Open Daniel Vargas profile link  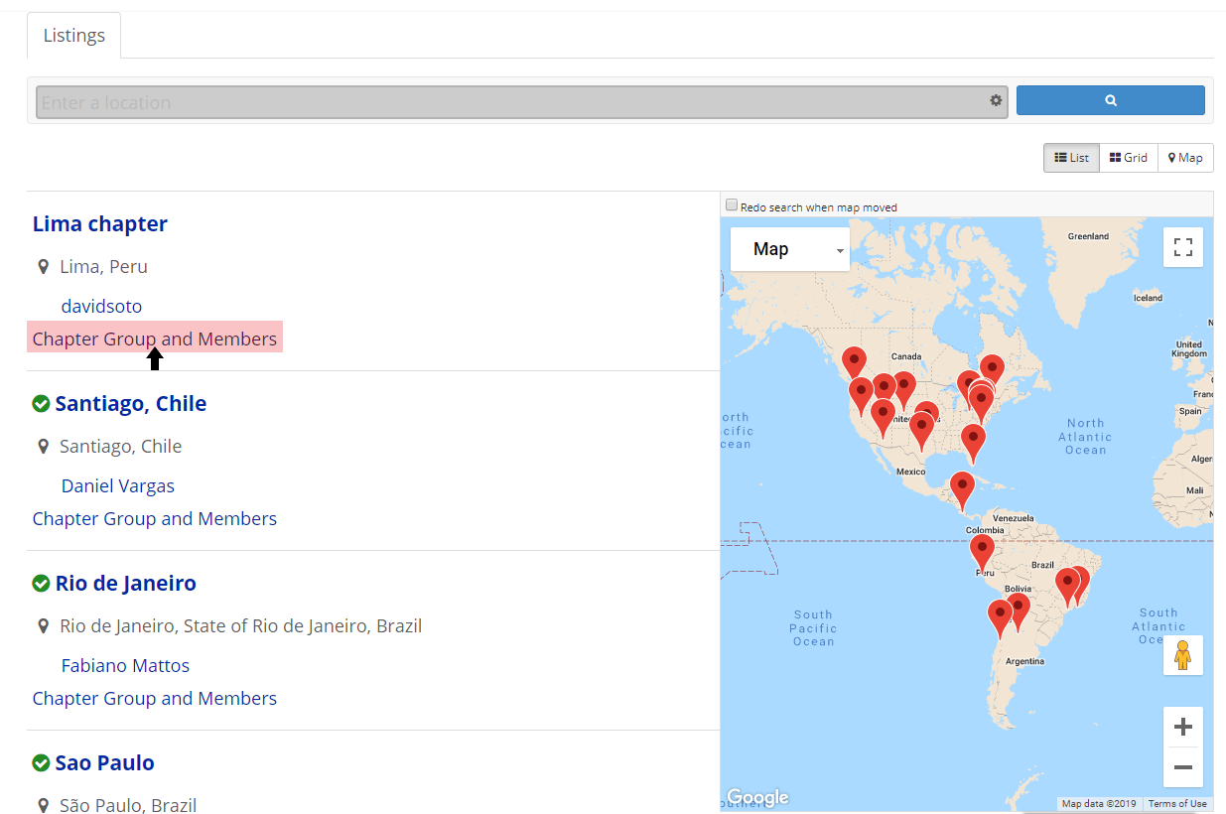[118, 485]
